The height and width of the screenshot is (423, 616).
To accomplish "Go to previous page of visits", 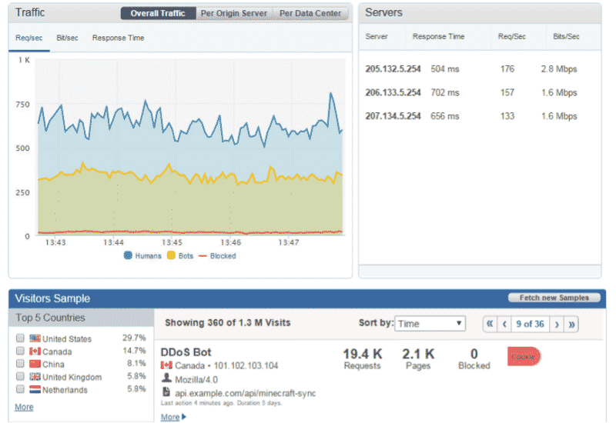I will (504, 325).
